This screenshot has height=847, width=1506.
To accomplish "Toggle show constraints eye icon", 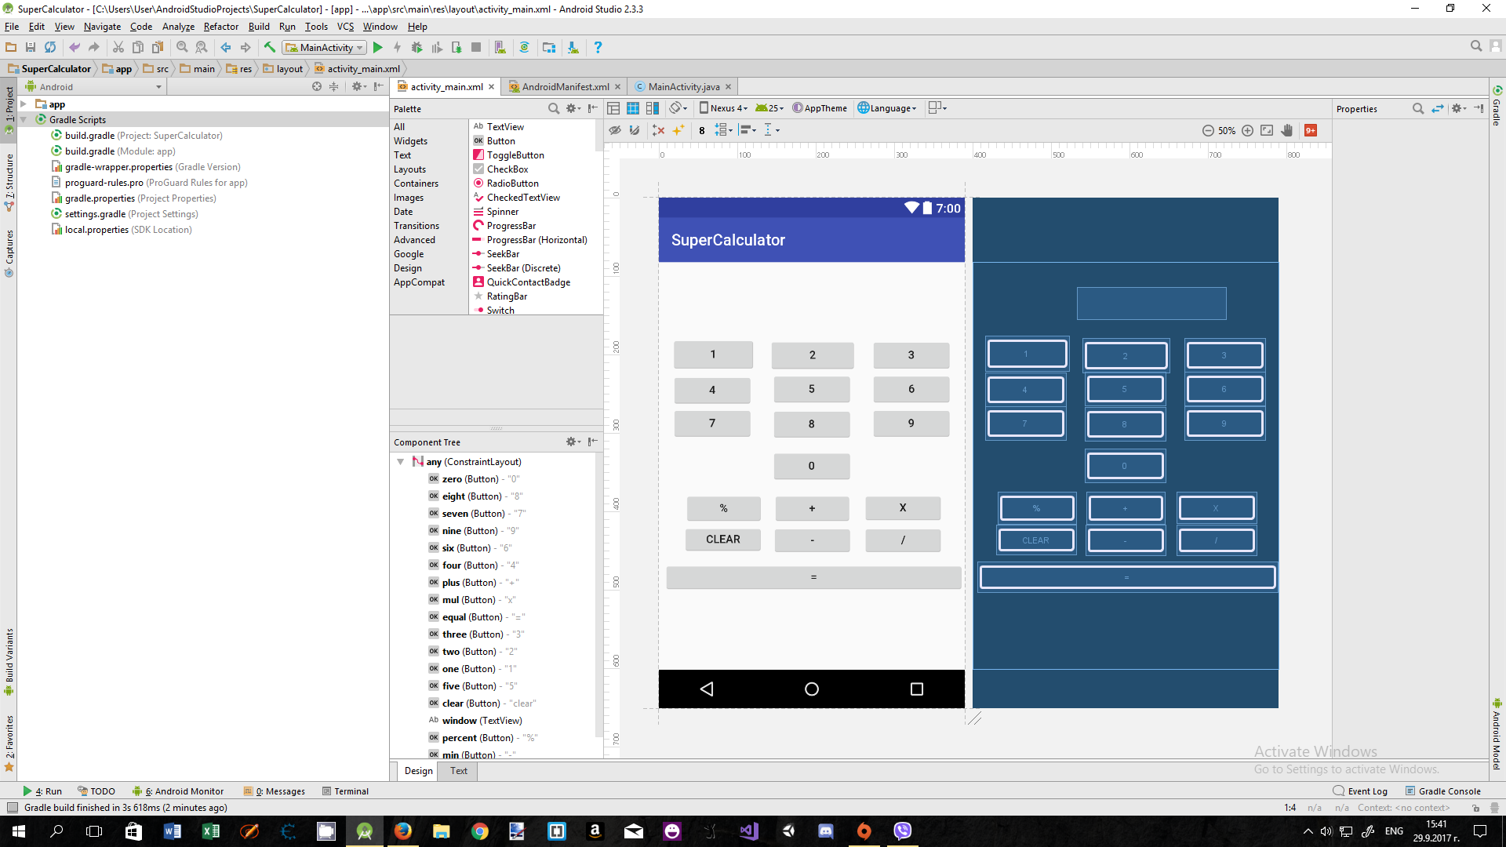I will (615, 130).
